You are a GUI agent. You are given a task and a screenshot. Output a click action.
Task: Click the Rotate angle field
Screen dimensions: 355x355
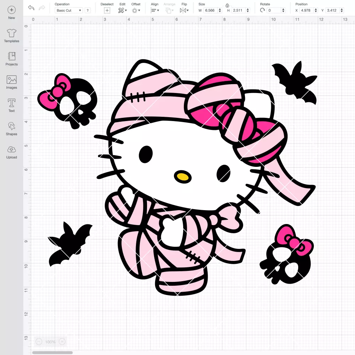[x=274, y=10]
